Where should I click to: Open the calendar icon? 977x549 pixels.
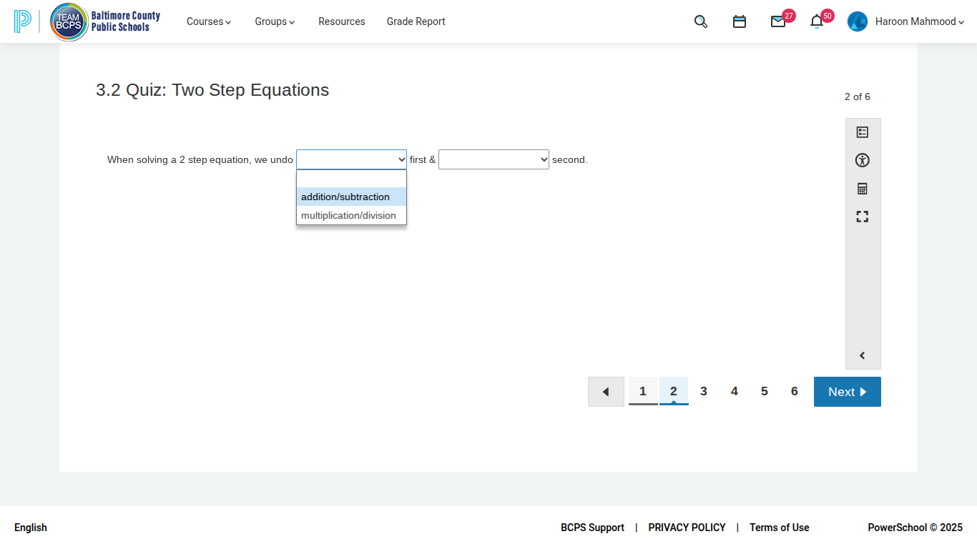[x=740, y=21]
